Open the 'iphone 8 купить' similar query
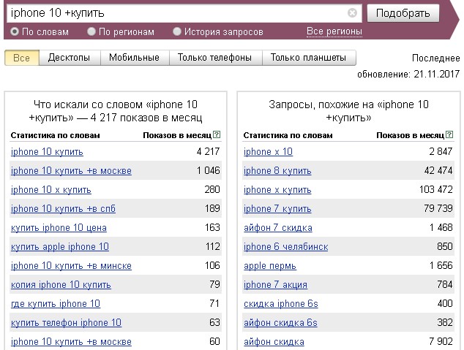 pos(277,171)
